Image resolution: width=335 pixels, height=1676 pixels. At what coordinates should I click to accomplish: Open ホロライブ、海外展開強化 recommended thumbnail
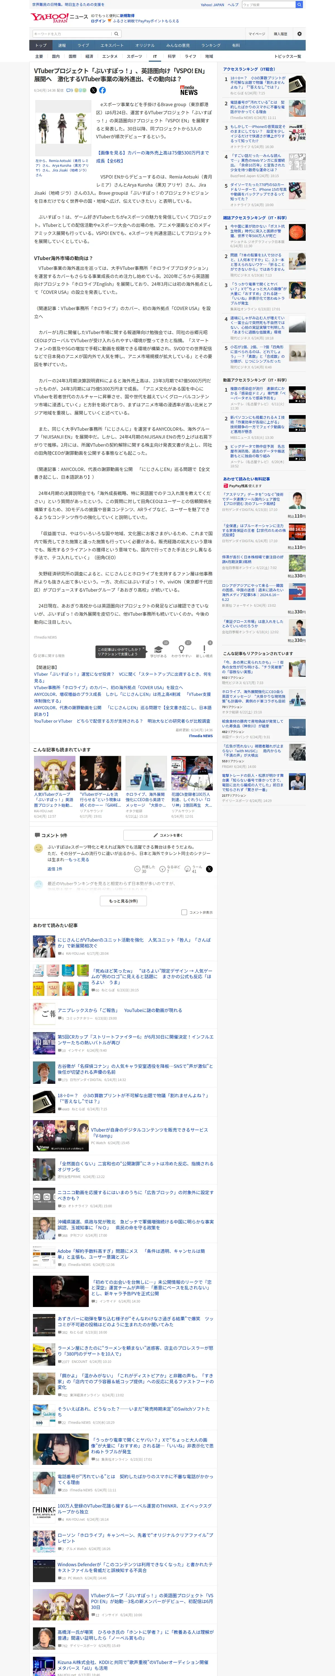(146, 773)
